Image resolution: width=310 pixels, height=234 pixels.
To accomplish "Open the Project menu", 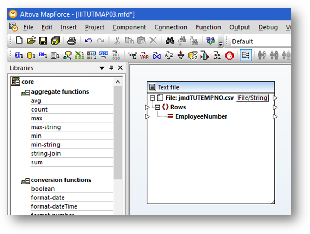I will (x=94, y=27).
